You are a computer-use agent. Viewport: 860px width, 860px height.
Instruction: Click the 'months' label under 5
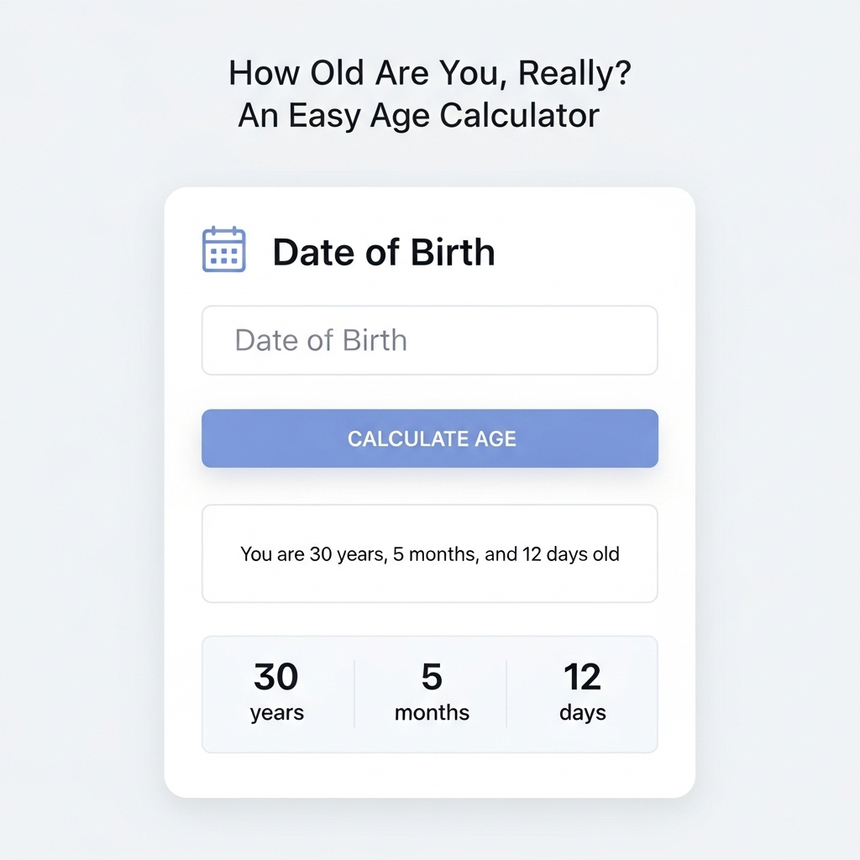pos(432,712)
